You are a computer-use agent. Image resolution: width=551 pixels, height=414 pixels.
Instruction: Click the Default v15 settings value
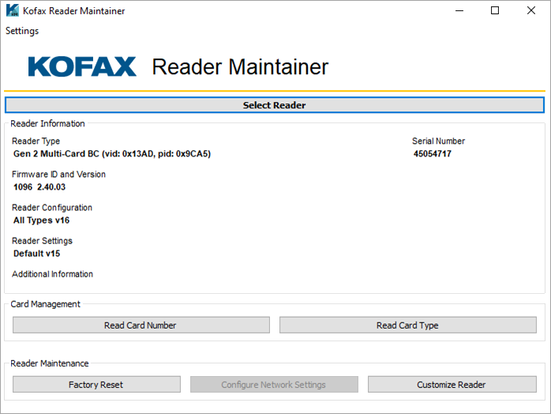[x=36, y=254]
